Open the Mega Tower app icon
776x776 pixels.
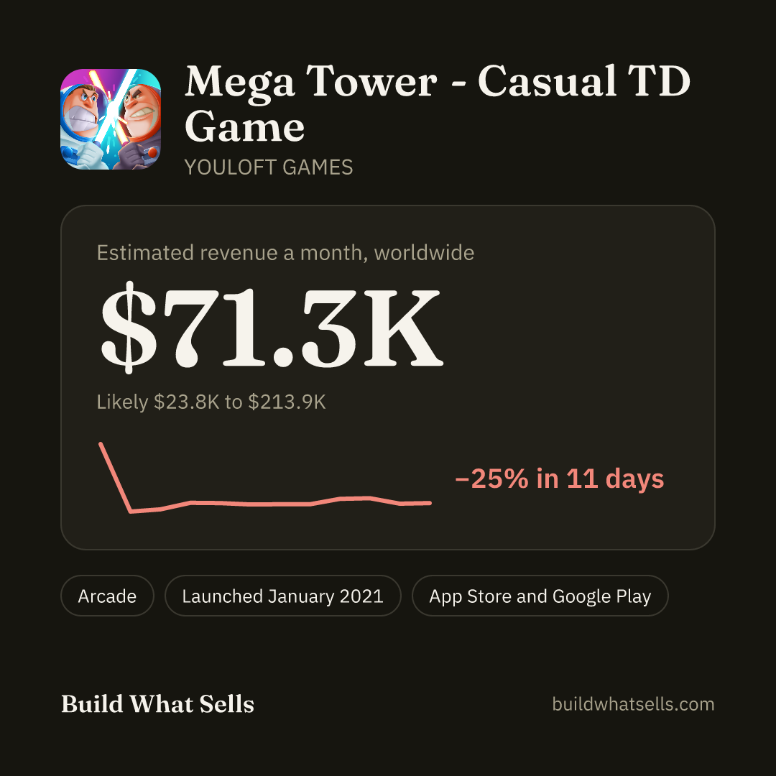(x=111, y=119)
